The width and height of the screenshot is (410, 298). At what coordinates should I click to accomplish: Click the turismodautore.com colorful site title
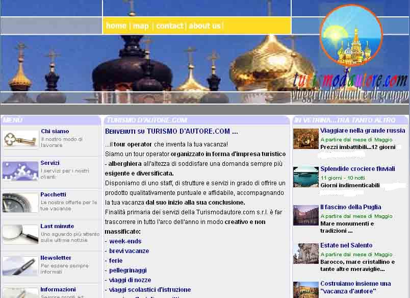point(350,80)
